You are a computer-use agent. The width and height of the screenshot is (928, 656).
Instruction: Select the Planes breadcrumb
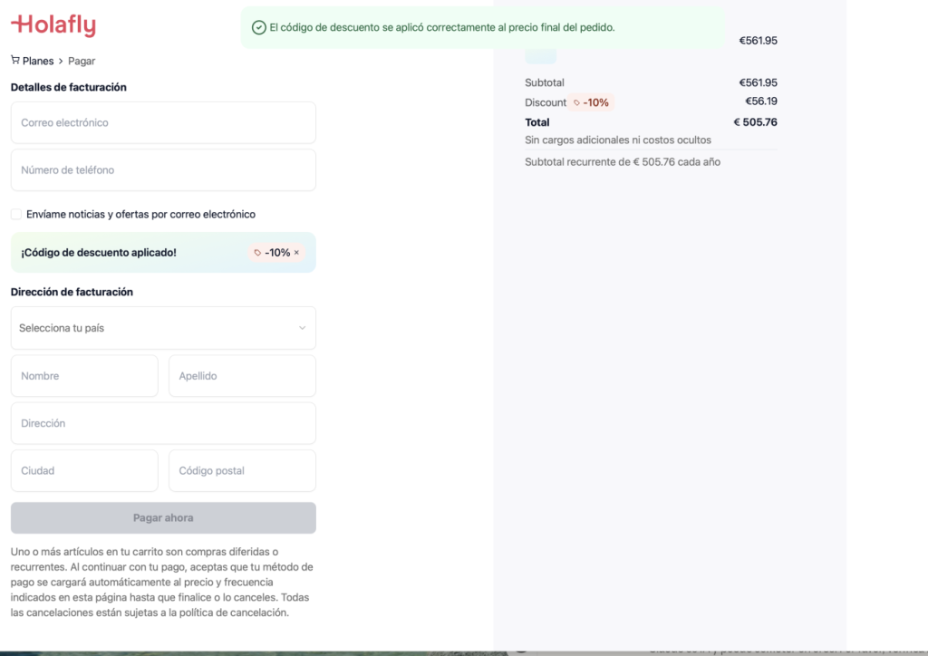[39, 60]
